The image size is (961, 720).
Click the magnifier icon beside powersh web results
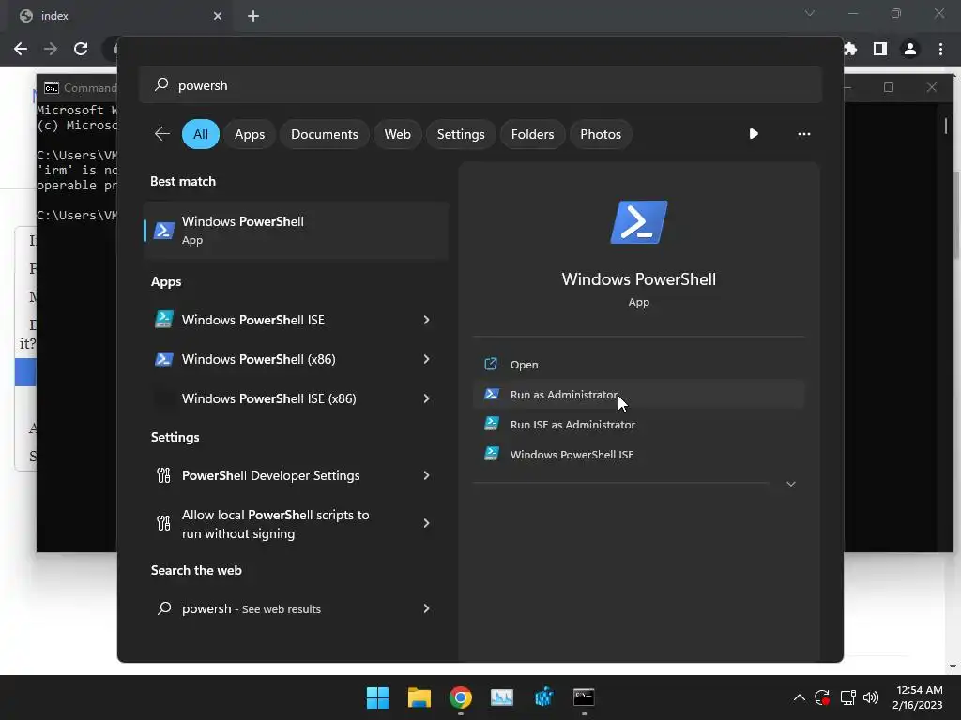(x=164, y=607)
